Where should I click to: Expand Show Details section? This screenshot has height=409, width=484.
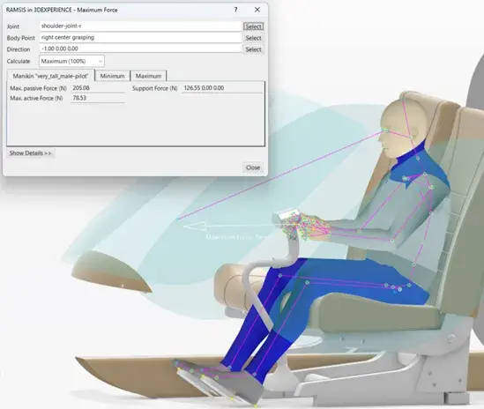tap(30, 153)
